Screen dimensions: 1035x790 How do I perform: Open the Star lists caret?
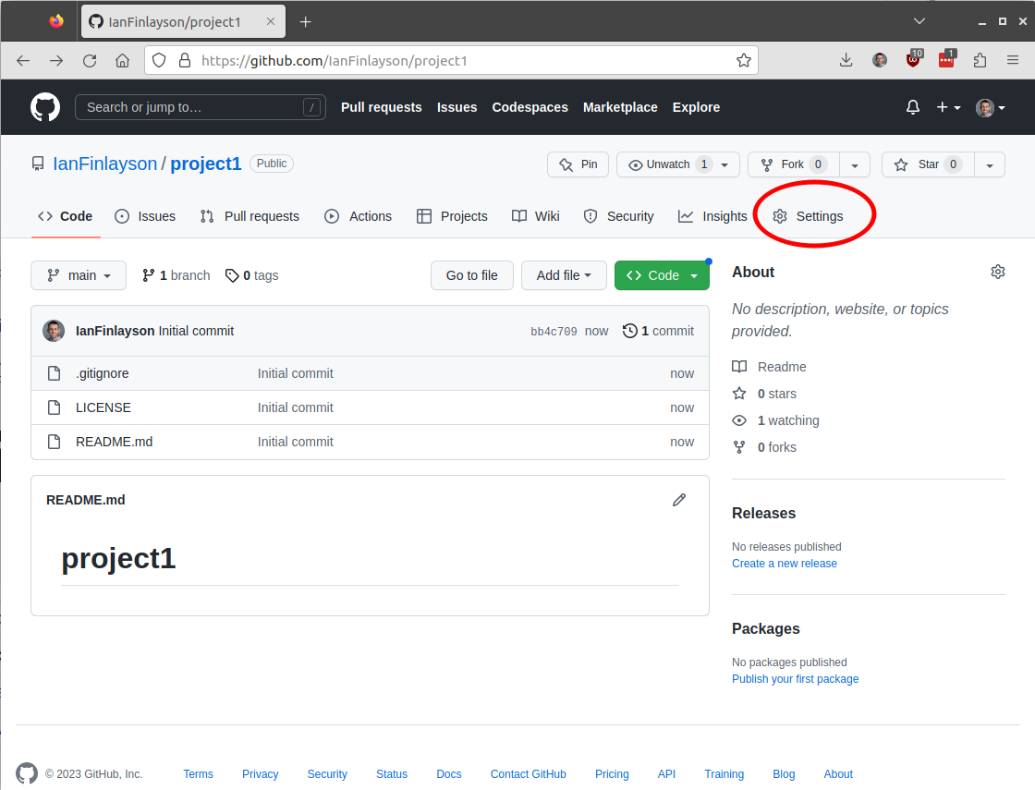pyautogui.click(x=990, y=164)
